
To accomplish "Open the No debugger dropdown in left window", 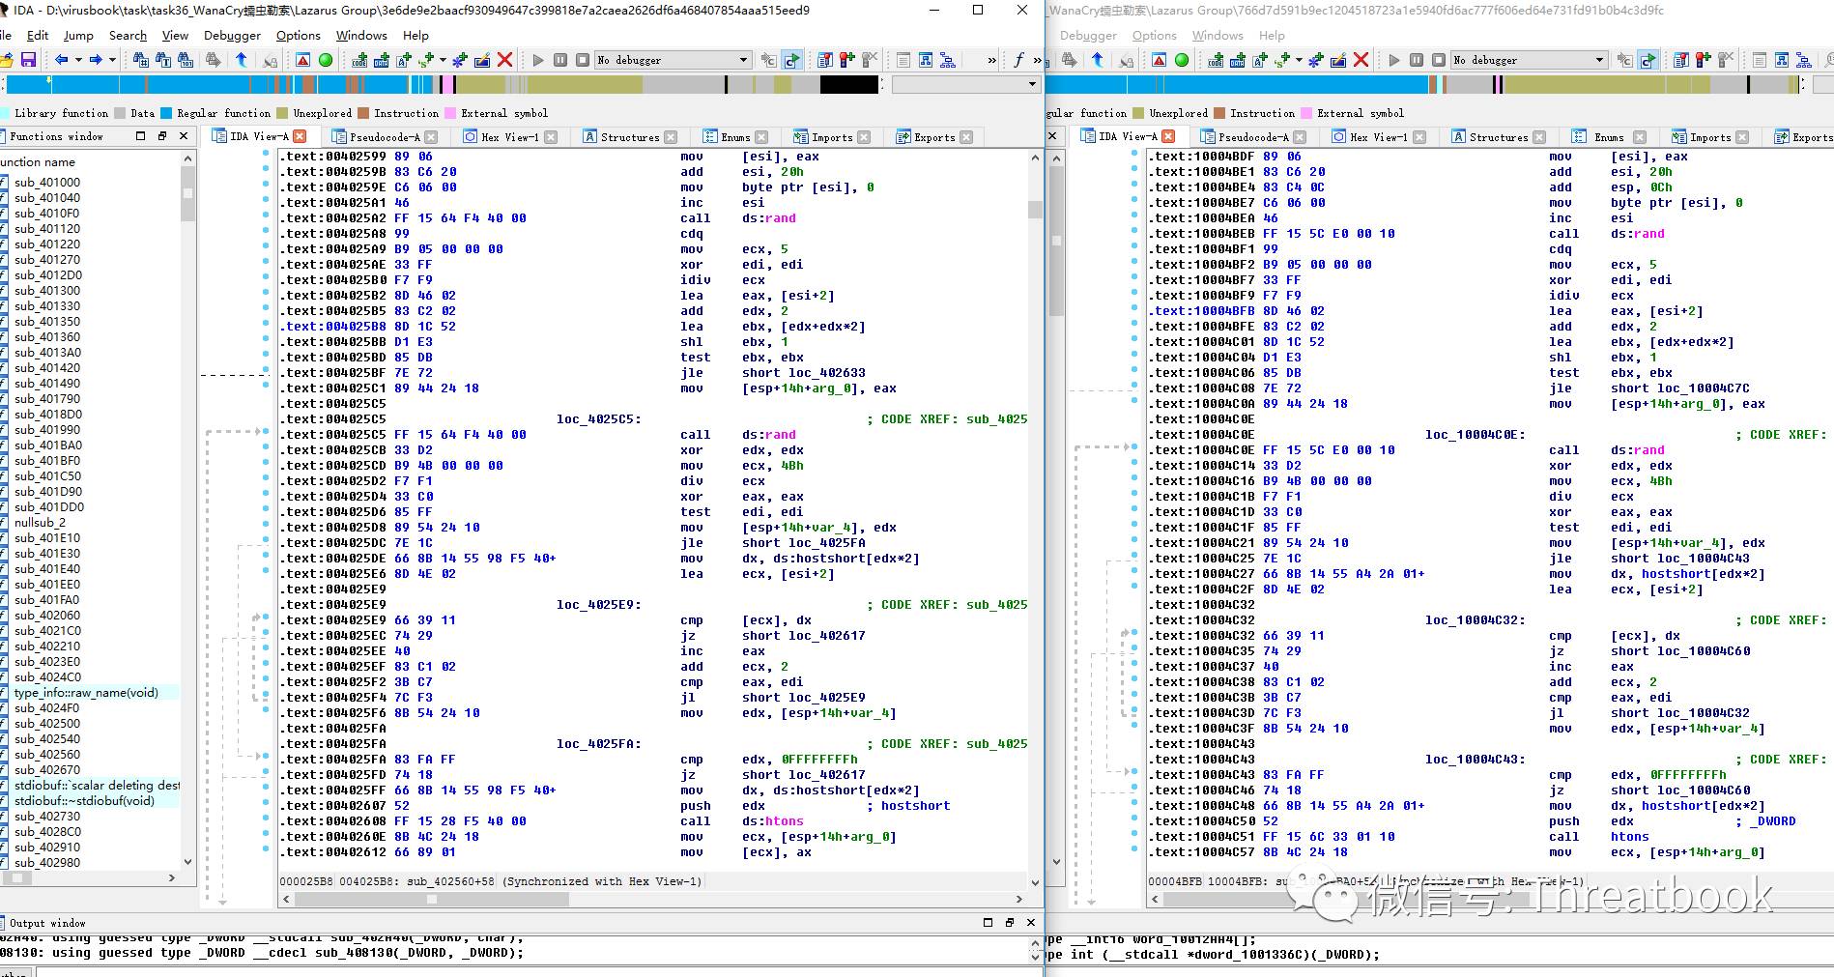I will [673, 60].
